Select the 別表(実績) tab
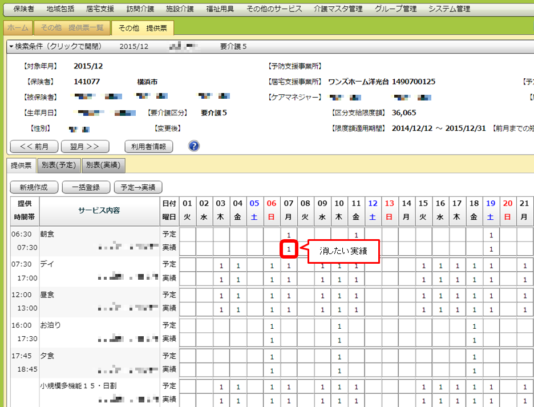This screenshot has height=407, width=534. (x=103, y=165)
